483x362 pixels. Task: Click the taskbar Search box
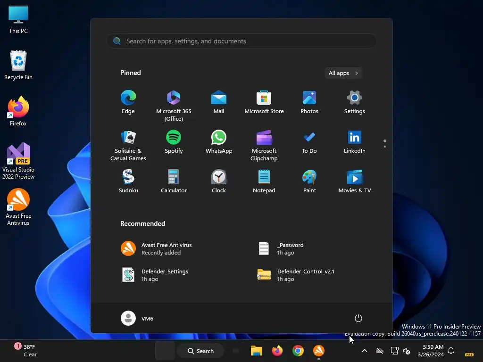200,351
